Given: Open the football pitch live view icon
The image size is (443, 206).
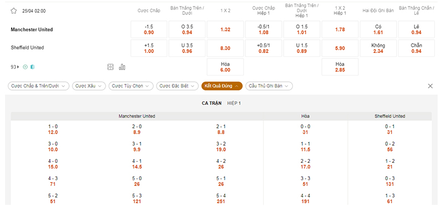Looking at the screenshot, I should [x=110, y=67].
